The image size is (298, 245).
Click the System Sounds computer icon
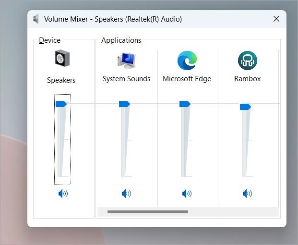click(126, 61)
